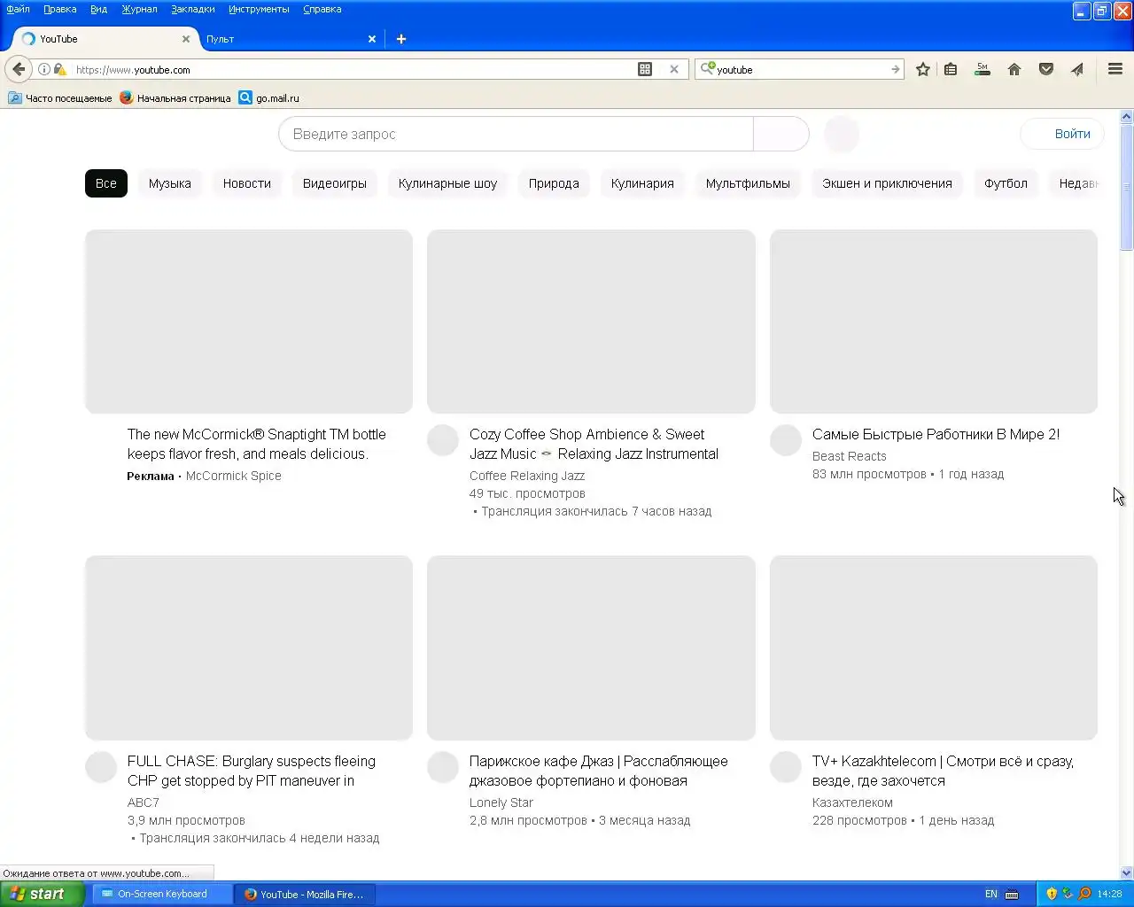Switch to the Пульт tab
Screen dimensions: 1134x907
(283, 39)
